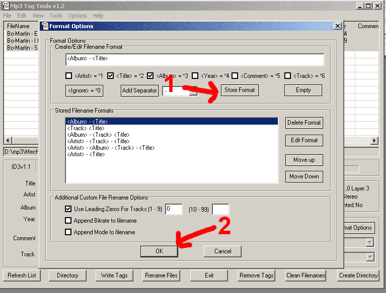Viewport: 386px width, 293px height.
Task: Switch to the ID3v1.1 tab
Action: click(21, 167)
